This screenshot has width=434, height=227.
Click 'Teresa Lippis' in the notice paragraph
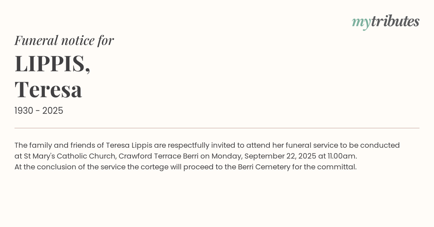coord(129,145)
